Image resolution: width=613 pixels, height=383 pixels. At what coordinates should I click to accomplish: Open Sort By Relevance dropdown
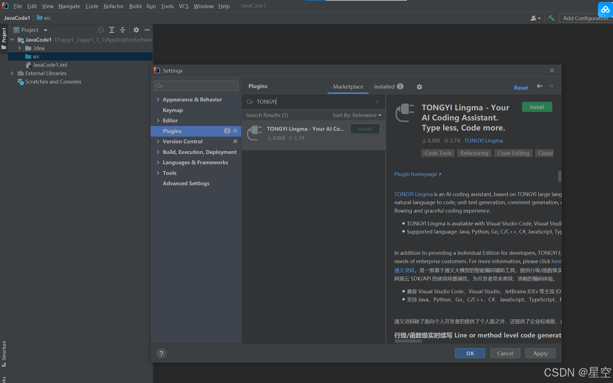[357, 115]
